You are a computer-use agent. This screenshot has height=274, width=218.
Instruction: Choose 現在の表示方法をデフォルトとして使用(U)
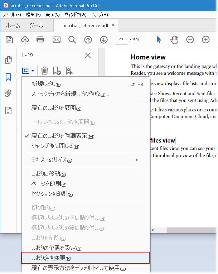[86, 268]
